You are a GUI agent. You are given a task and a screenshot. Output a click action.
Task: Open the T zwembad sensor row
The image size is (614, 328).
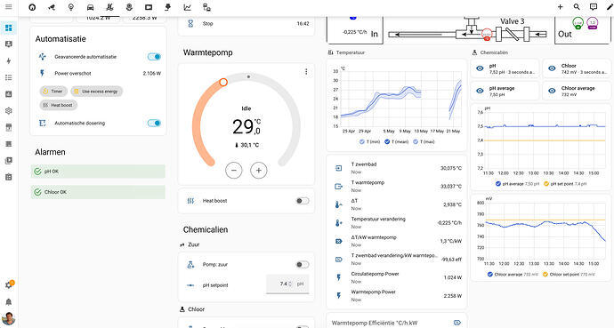click(x=397, y=168)
